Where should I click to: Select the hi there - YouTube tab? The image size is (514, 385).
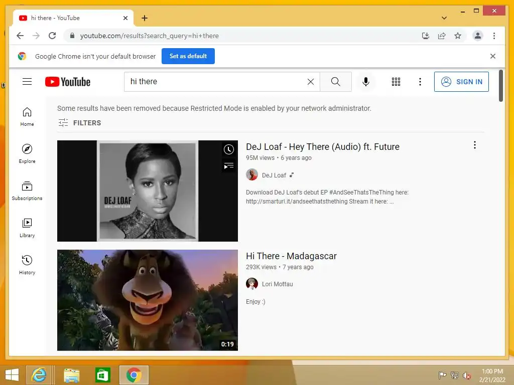[x=73, y=18]
